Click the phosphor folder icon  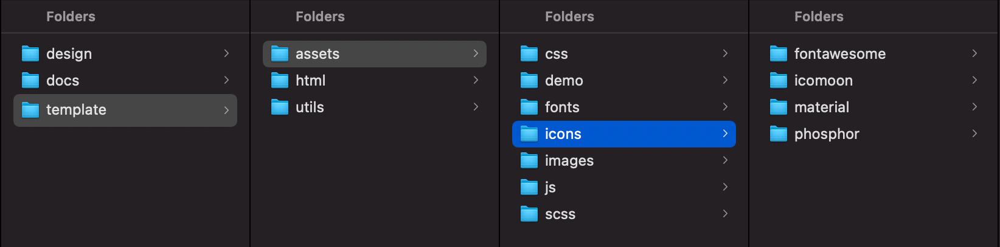[779, 134]
